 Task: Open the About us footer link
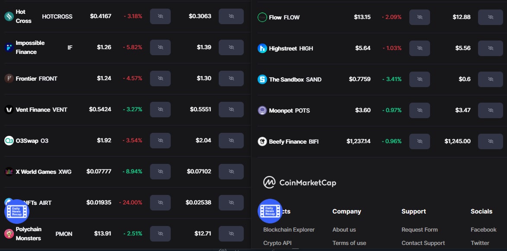[x=344, y=230]
